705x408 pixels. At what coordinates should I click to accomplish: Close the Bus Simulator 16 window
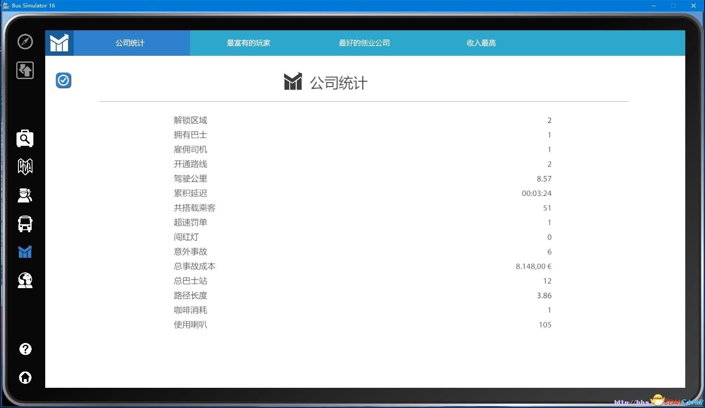tap(694, 6)
